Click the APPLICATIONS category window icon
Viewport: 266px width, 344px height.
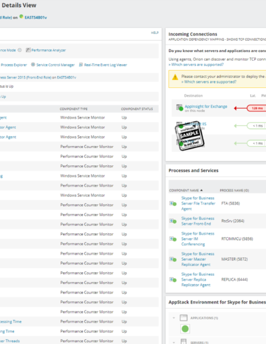coord(184,318)
